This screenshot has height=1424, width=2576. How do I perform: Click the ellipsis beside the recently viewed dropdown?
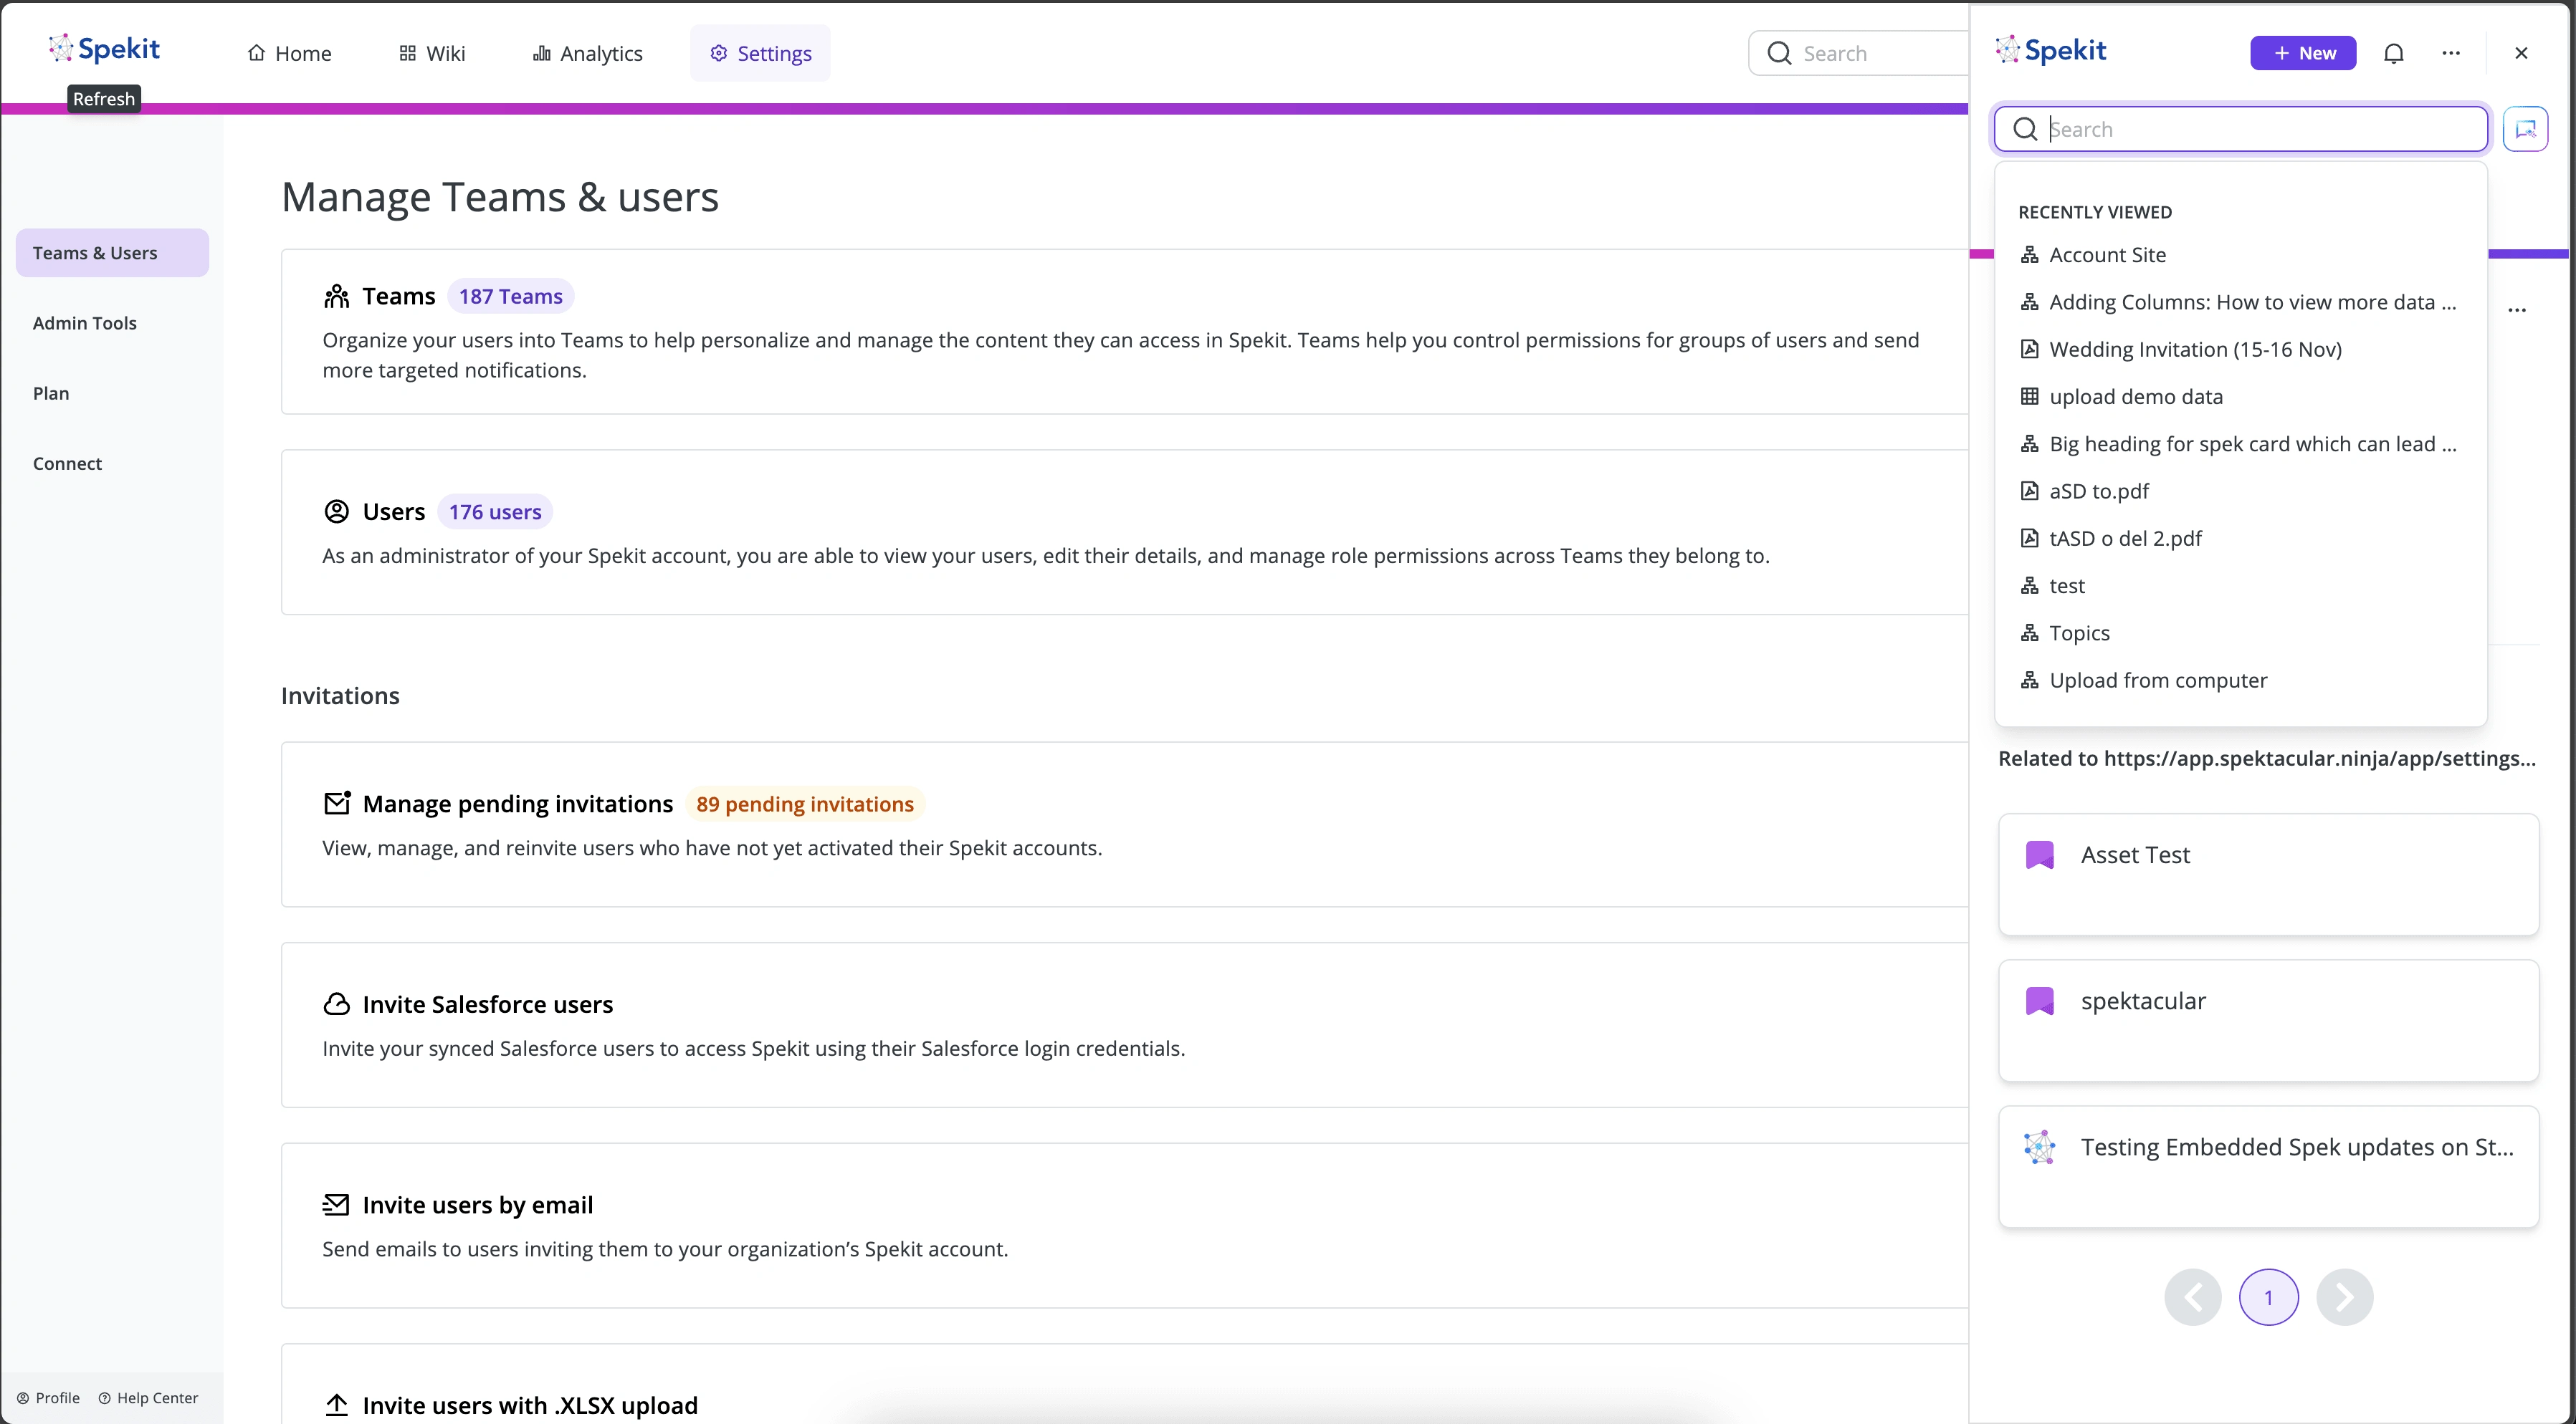pyautogui.click(x=2516, y=309)
